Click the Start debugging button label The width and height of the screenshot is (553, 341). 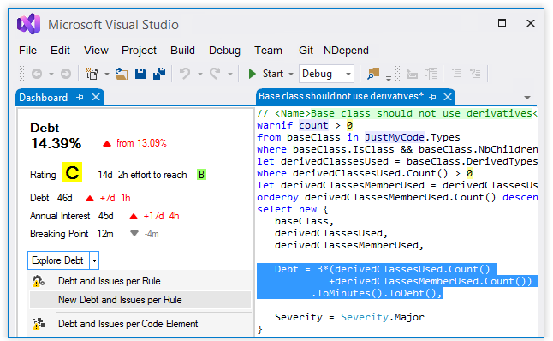(272, 74)
